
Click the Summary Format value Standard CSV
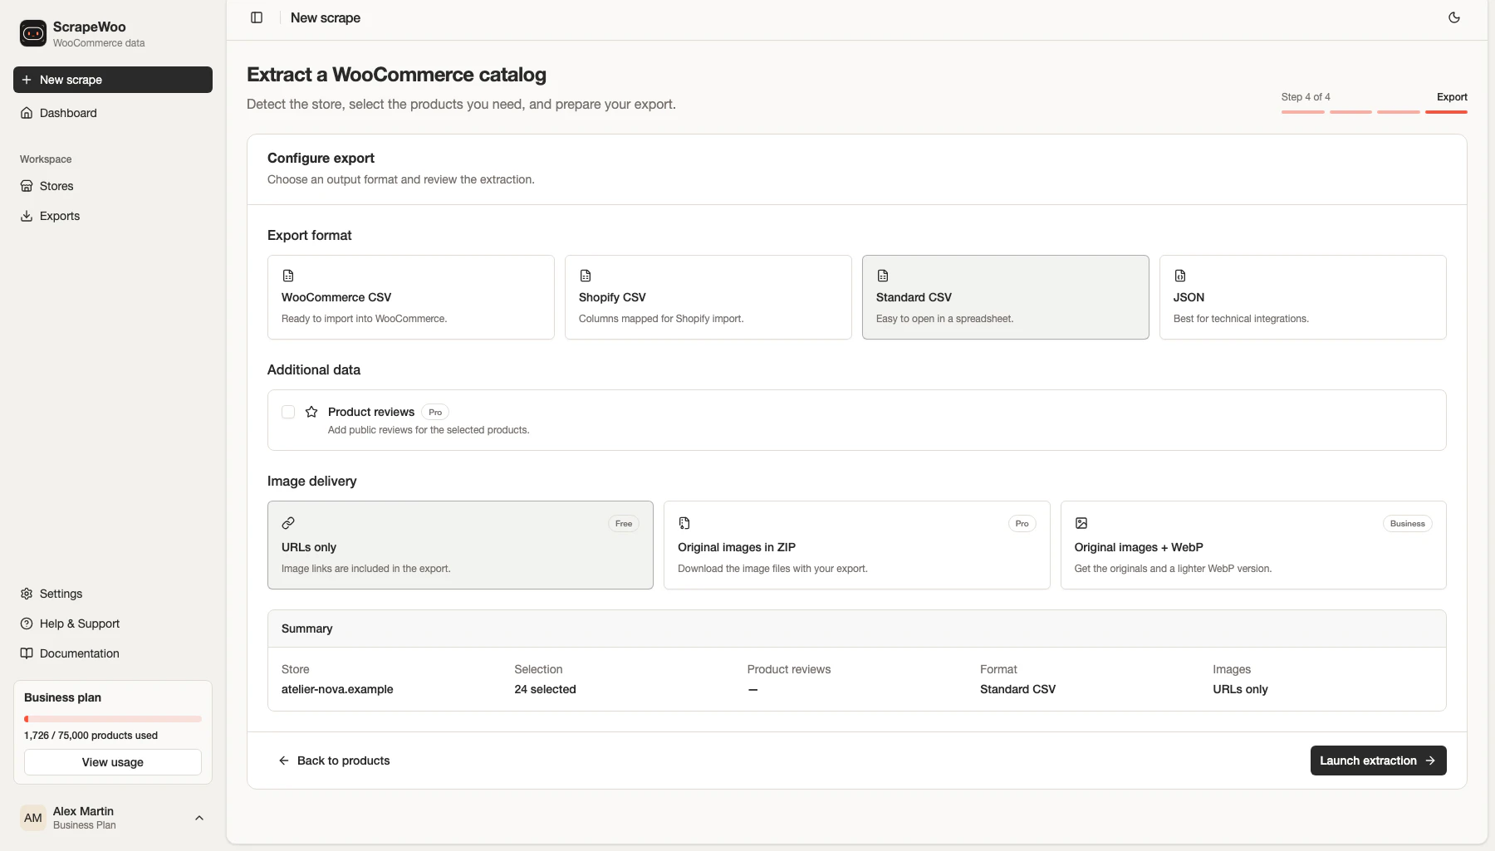click(1017, 689)
